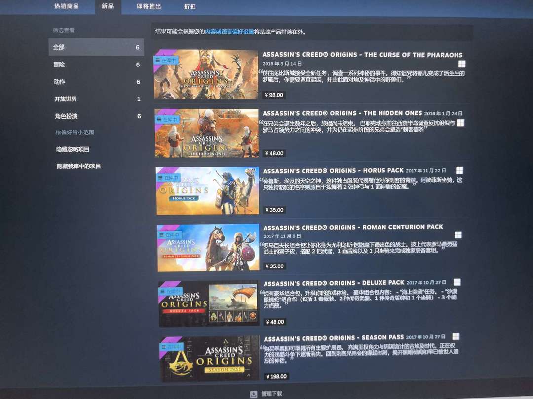This screenshot has width=533, height=399.
Task: Click the Season Pass title
Action: coord(334,338)
